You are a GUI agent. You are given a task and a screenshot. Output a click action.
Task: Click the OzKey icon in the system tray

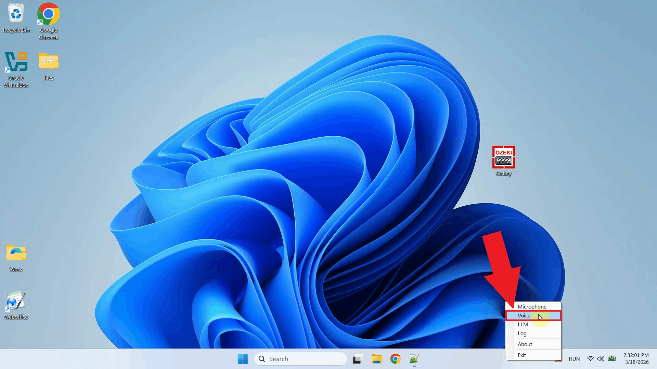pos(558,359)
